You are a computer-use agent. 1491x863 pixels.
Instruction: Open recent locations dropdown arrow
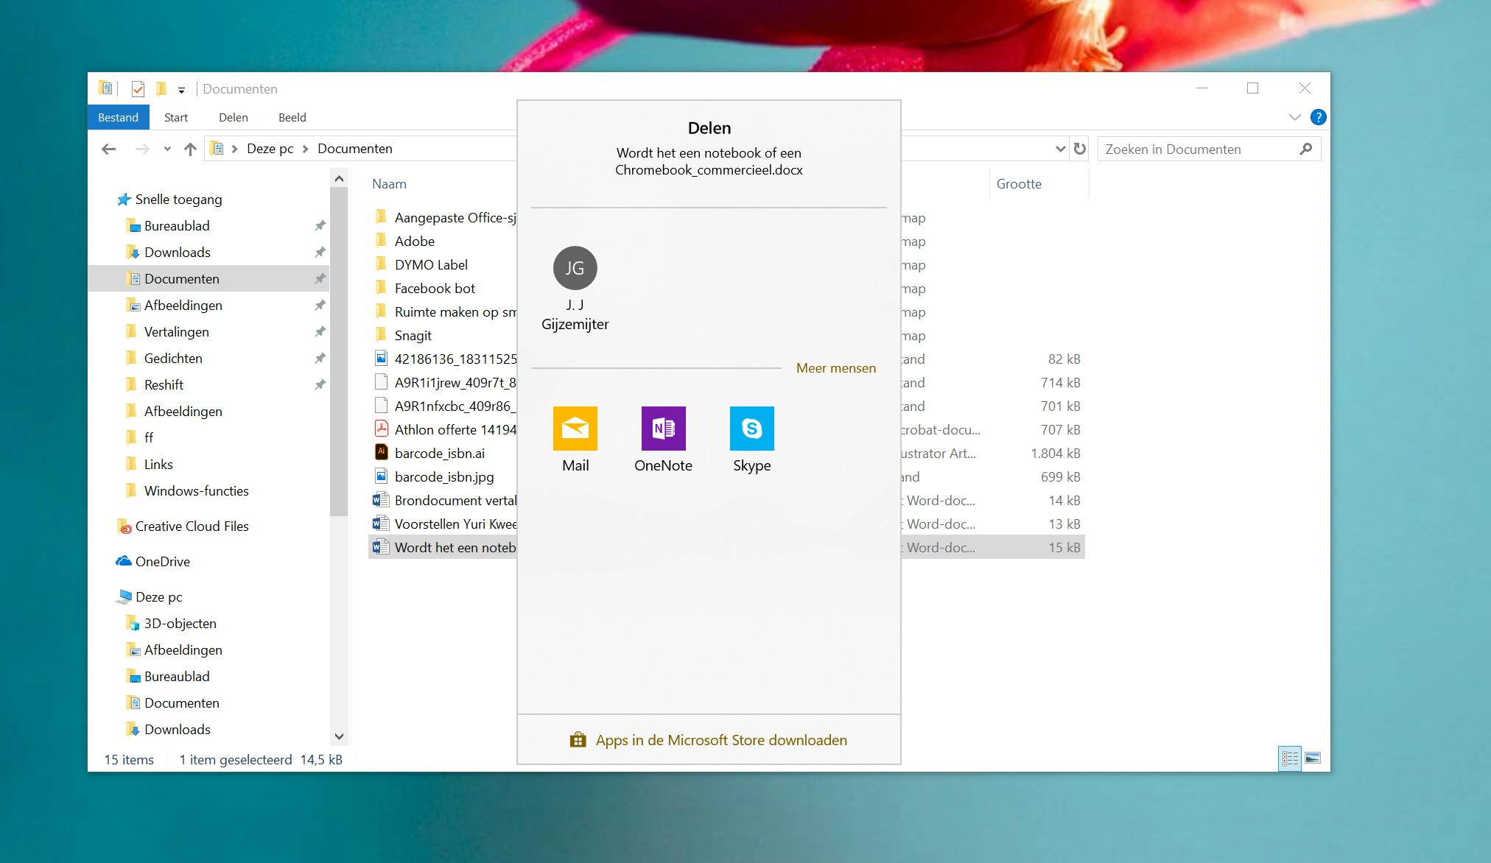tap(167, 149)
